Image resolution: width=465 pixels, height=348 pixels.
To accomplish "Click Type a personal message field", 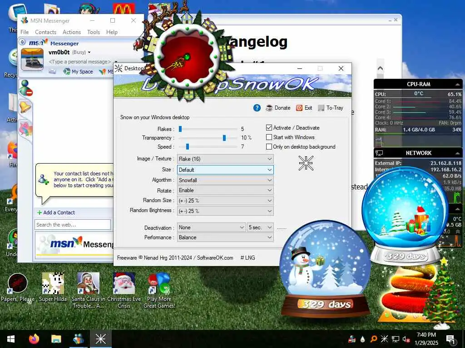I will point(79,62).
